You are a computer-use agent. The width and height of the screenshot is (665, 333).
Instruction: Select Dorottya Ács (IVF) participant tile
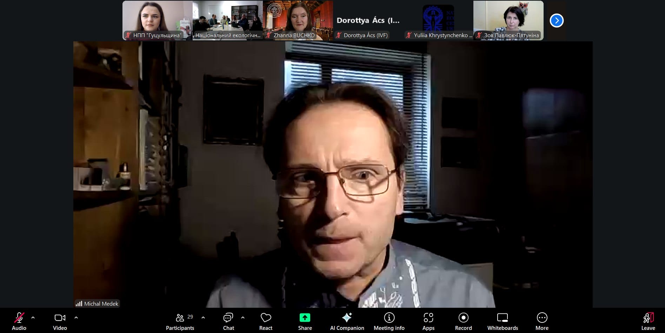tap(368, 20)
